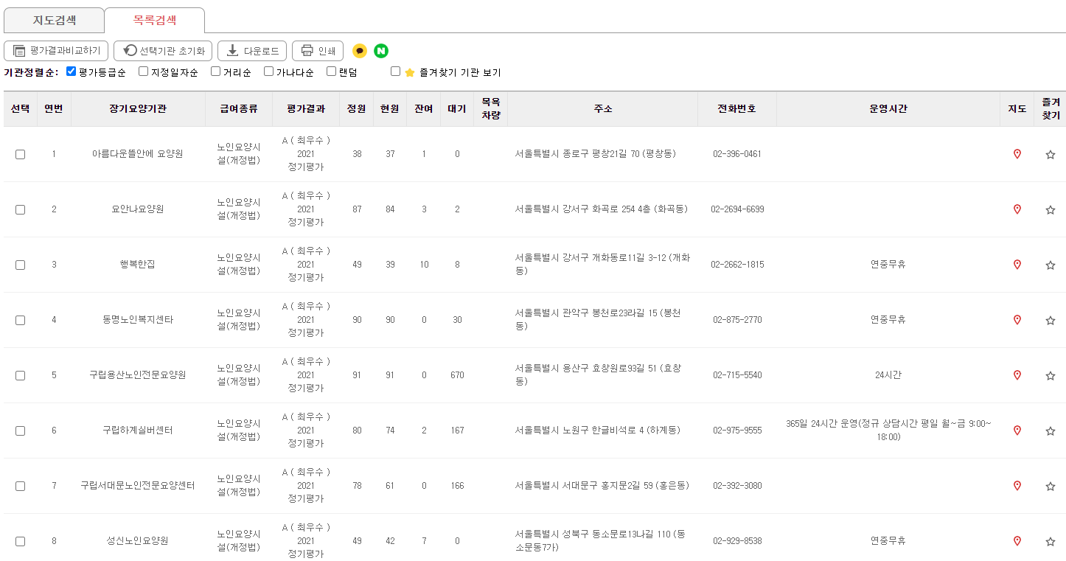Click phone number 02-975-9555
This screenshot has height=561, width=1066.
pyautogui.click(x=737, y=431)
